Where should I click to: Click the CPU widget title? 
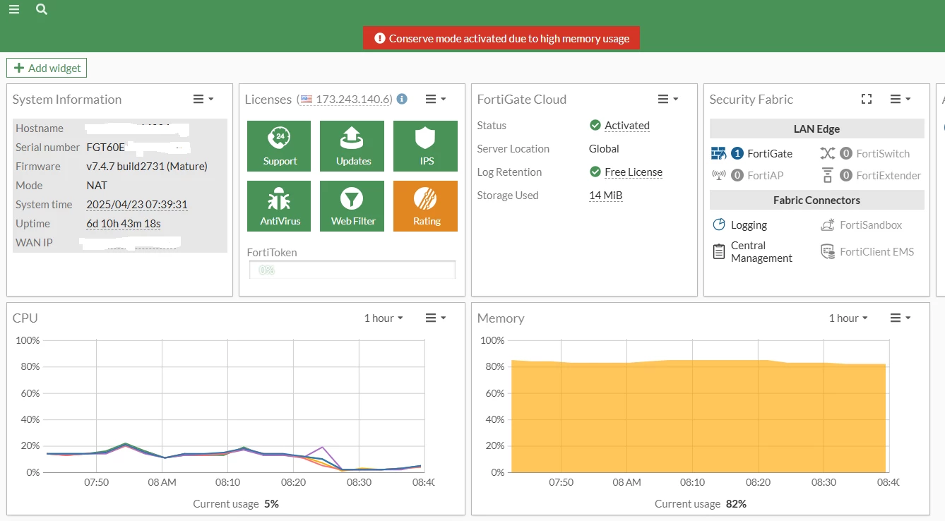(x=25, y=318)
